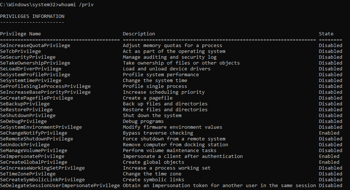Click the 'Privilege Name' column header
350x190 pixels.
(20, 34)
